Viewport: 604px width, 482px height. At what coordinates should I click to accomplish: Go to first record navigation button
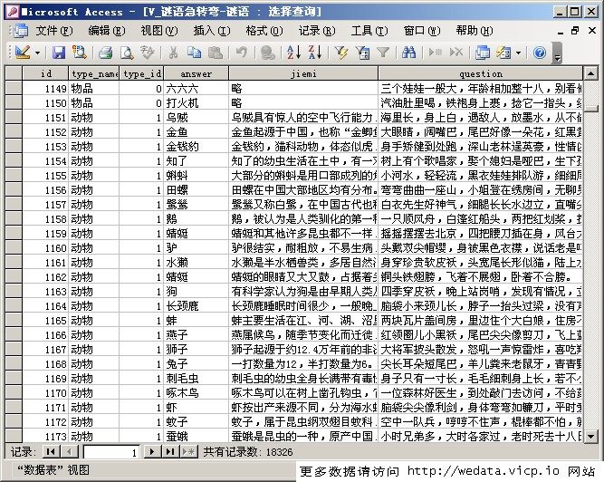point(52,451)
